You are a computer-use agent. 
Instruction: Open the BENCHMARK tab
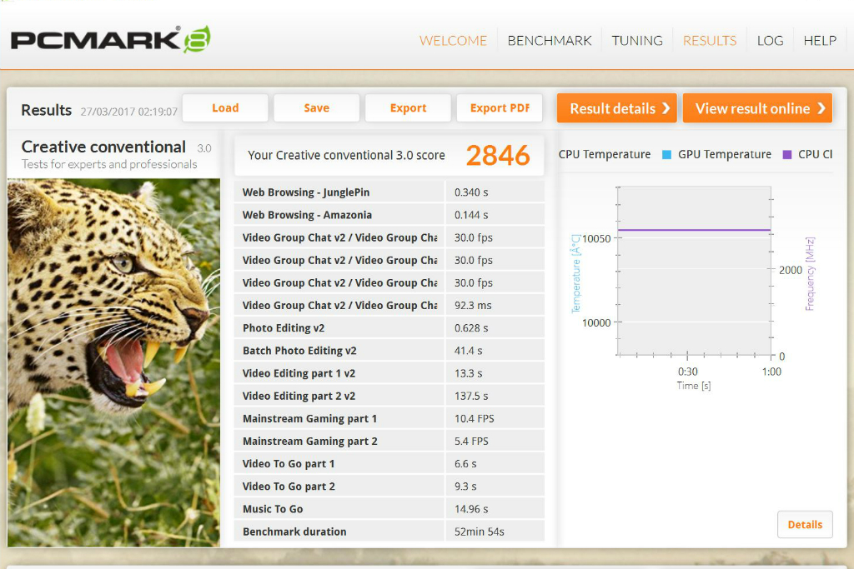pos(550,40)
